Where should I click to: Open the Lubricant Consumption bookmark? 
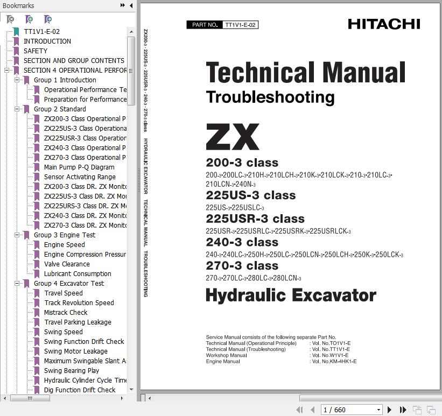pyautogui.click(x=78, y=274)
